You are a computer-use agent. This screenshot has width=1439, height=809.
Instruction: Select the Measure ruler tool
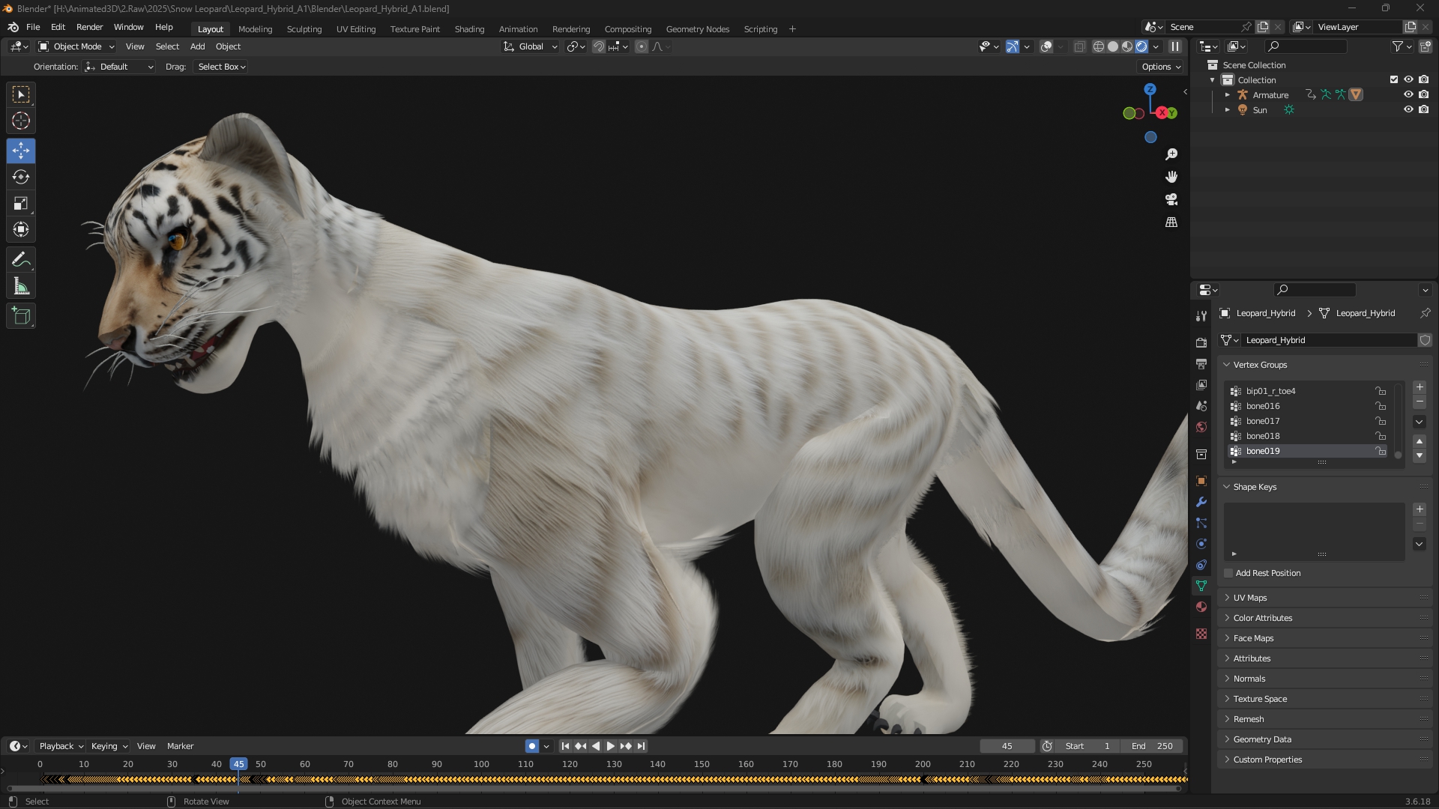[21, 286]
